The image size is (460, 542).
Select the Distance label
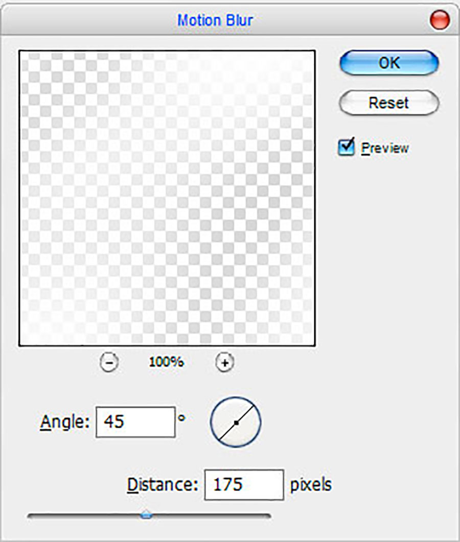pyautogui.click(x=163, y=484)
